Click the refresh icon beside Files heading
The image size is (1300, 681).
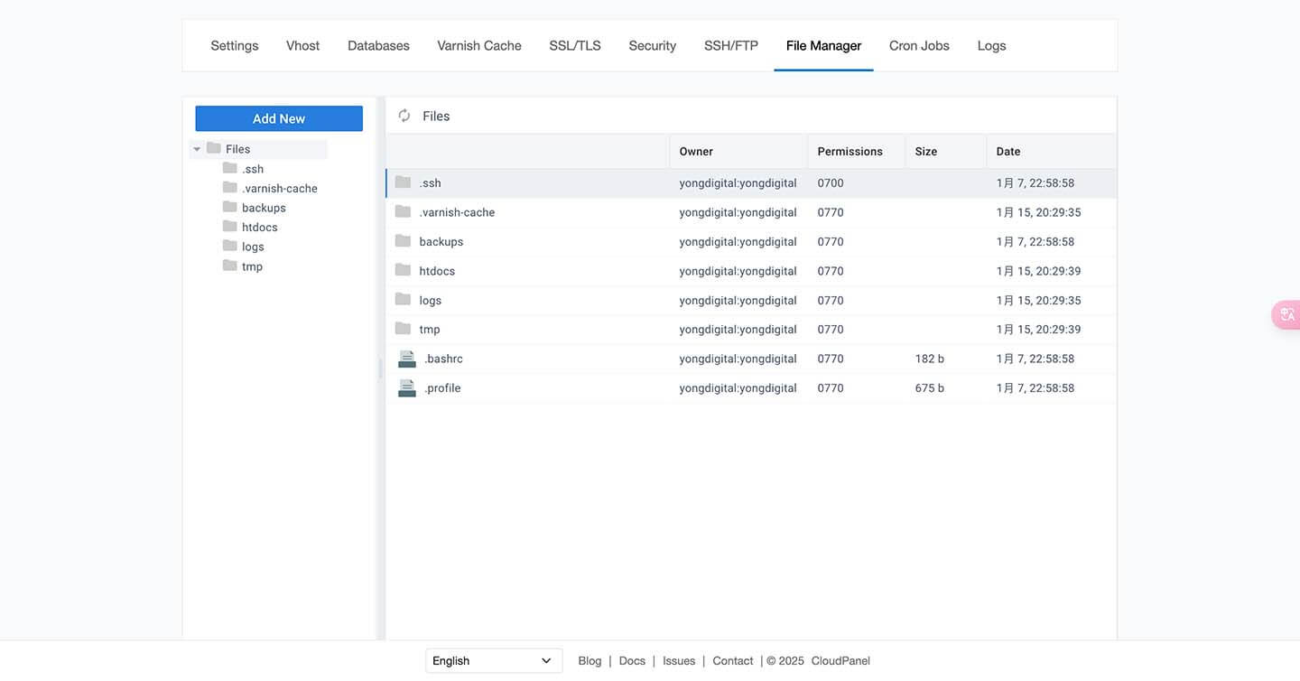click(x=404, y=116)
